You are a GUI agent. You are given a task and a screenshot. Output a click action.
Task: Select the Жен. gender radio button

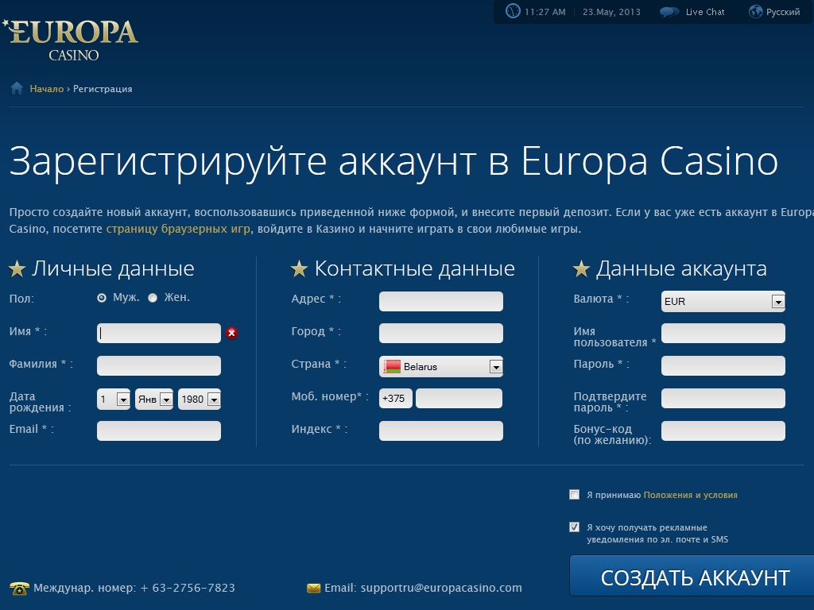(153, 298)
